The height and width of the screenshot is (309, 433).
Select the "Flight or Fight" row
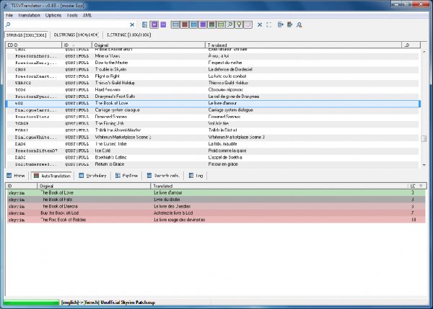point(213,76)
